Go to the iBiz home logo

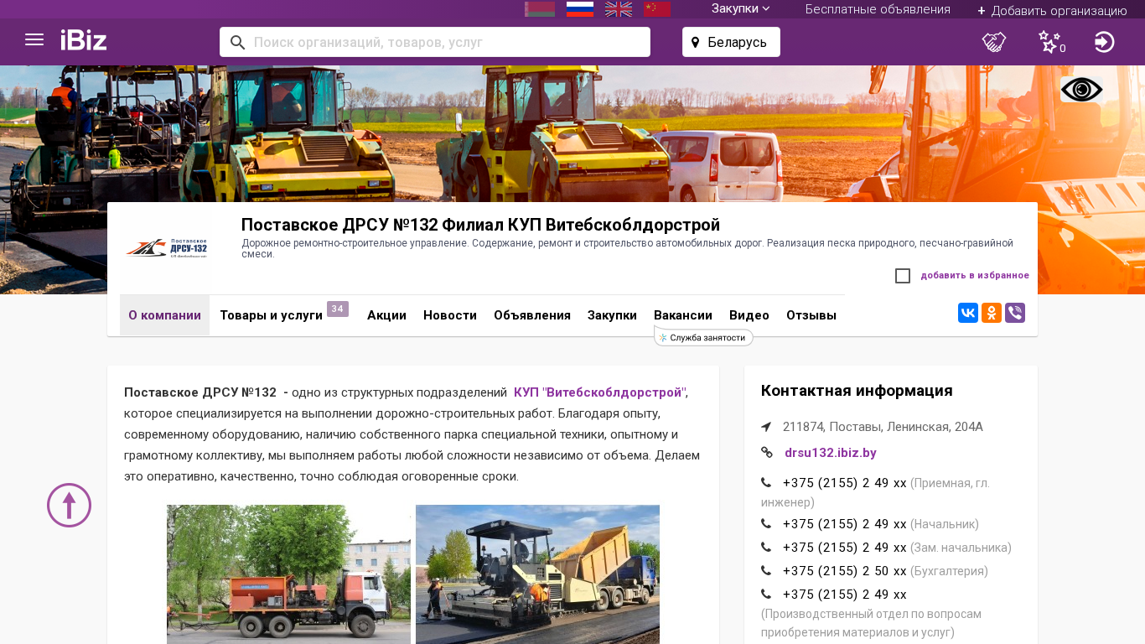point(84,40)
